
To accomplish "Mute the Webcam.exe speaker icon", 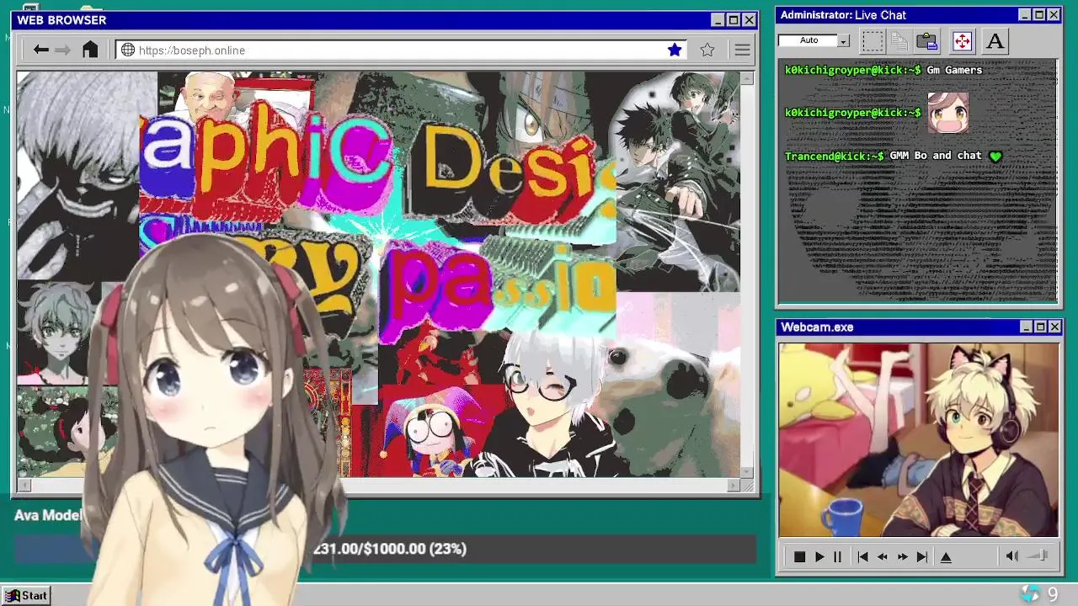I will click(1011, 555).
